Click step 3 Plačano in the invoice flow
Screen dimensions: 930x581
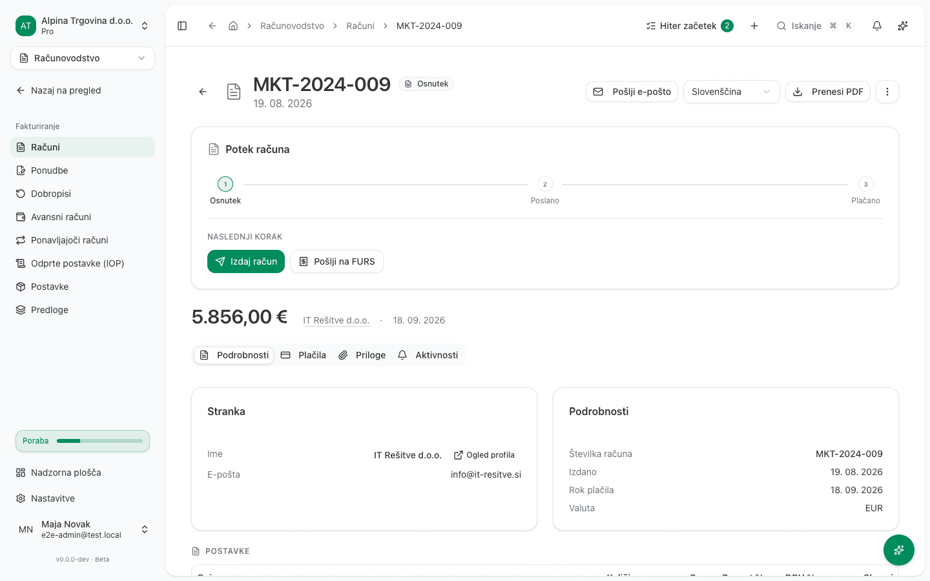(865, 192)
